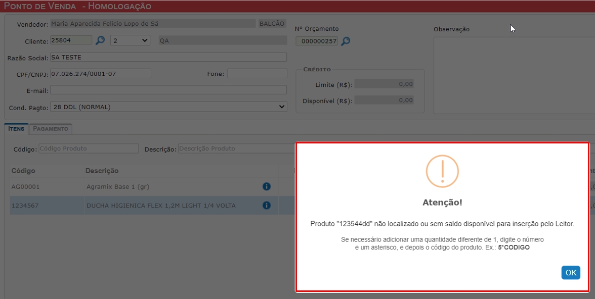595x299 pixels.
Task: Click the Descrição Produto search field
Action: coord(237,148)
